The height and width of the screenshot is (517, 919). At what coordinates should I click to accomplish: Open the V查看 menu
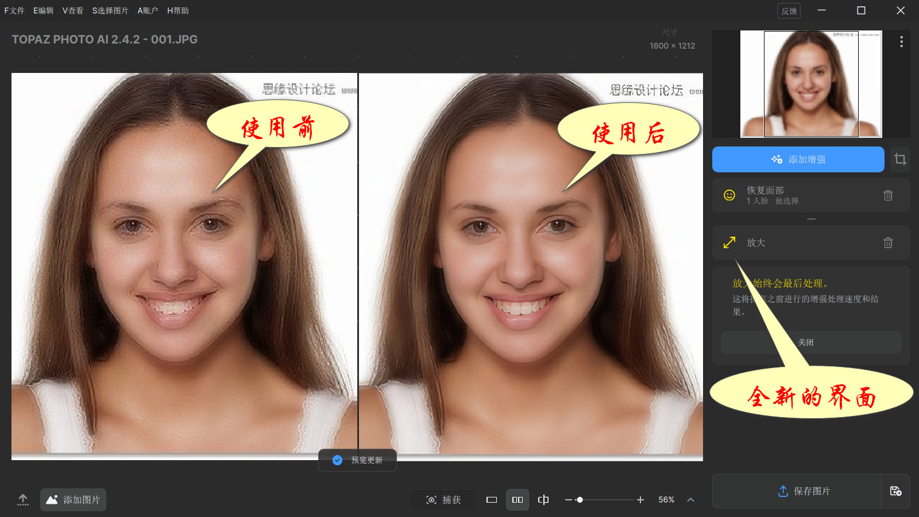tap(73, 10)
